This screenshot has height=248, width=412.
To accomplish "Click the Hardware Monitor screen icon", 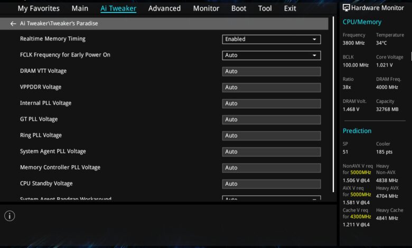I will coord(347,7).
